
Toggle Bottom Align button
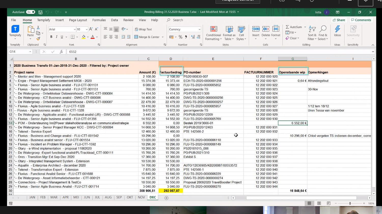pyautogui.click(x=116, y=29)
